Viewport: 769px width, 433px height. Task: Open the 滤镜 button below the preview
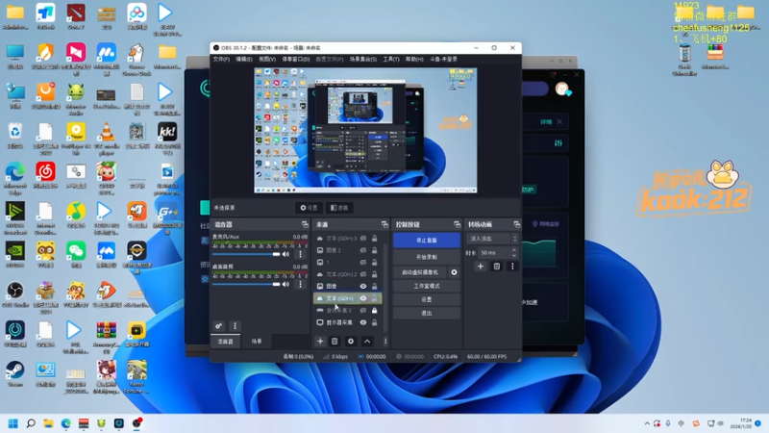(339, 208)
